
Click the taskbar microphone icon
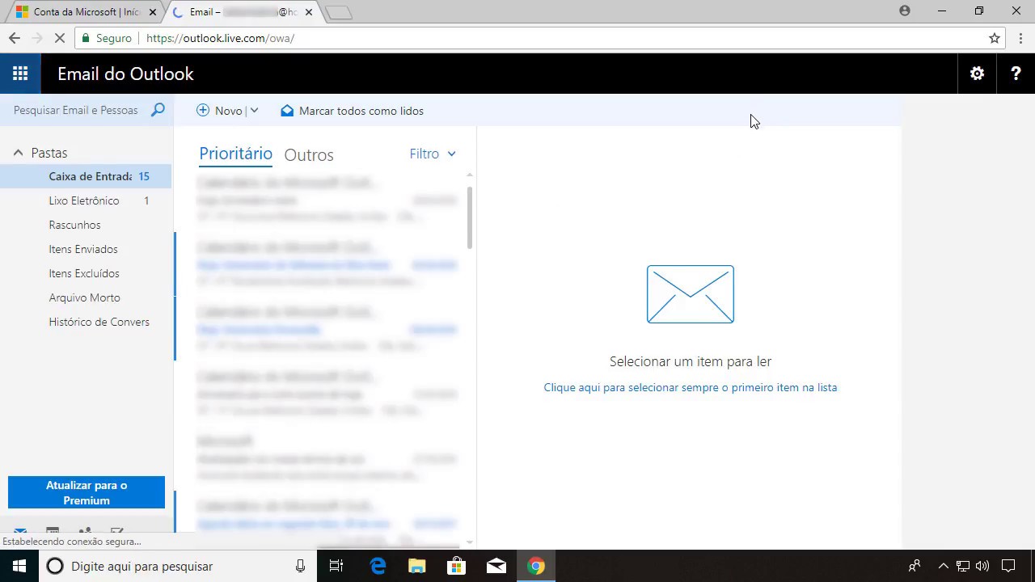pyautogui.click(x=300, y=566)
